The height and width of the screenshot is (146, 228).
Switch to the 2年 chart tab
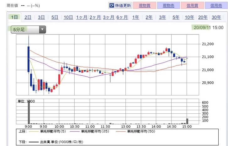point(149,17)
